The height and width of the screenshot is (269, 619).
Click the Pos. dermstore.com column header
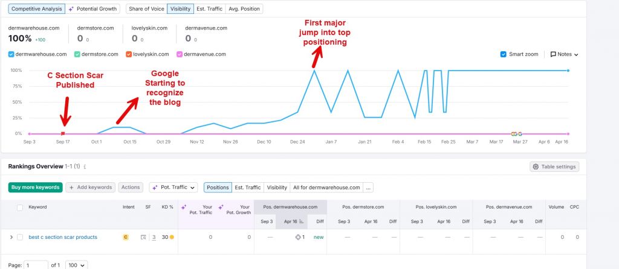(x=363, y=207)
